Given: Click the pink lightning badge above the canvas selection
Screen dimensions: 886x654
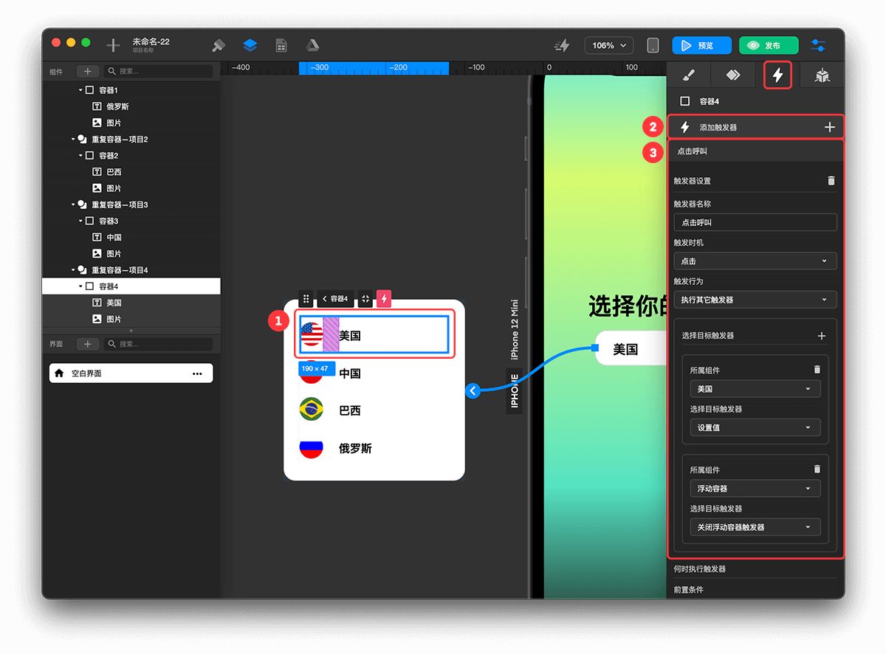Looking at the screenshot, I should [384, 299].
